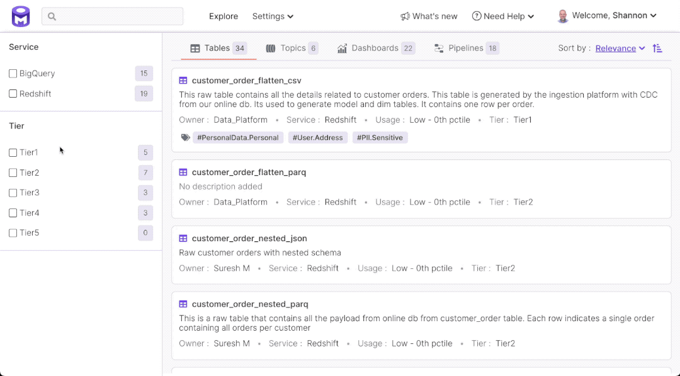The height and width of the screenshot is (376, 680).
Task: Expand the Sort by Relevance dropdown
Action: coord(620,48)
